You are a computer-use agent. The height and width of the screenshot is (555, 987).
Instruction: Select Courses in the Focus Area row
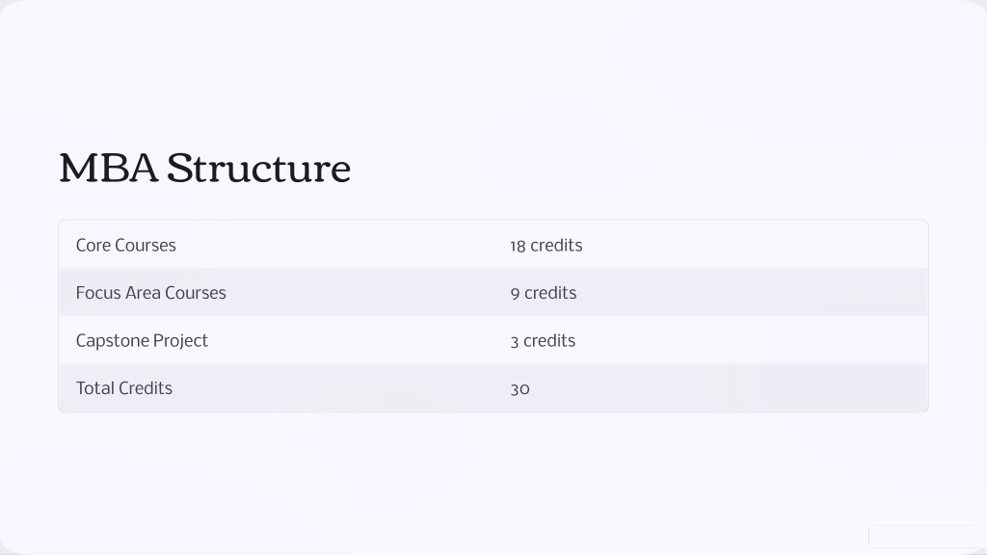click(195, 293)
